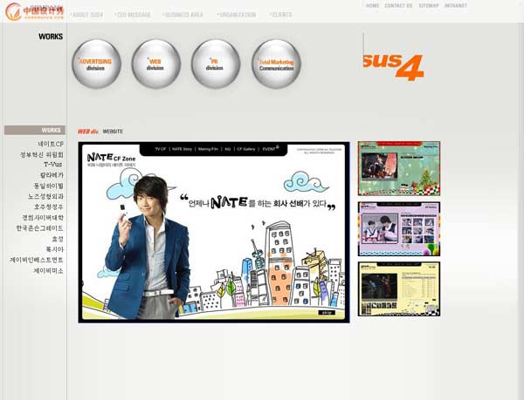
Task: Click the gray WORKS sidebar header
Action: pyautogui.click(x=35, y=130)
